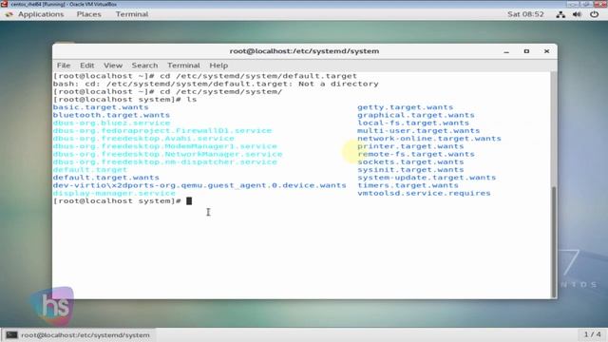Click local-fs.target.wants entry
This screenshot has width=608, height=342.
click(x=413, y=123)
